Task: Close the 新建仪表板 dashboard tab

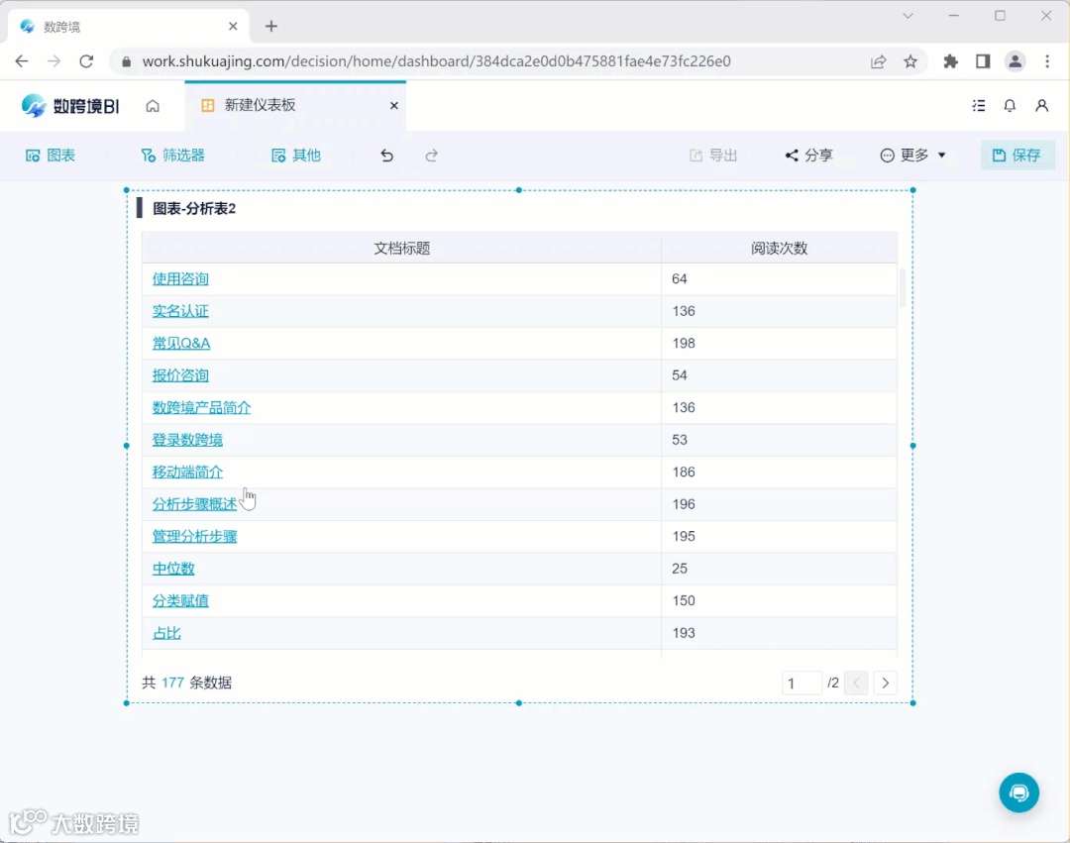Action: point(393,105)
